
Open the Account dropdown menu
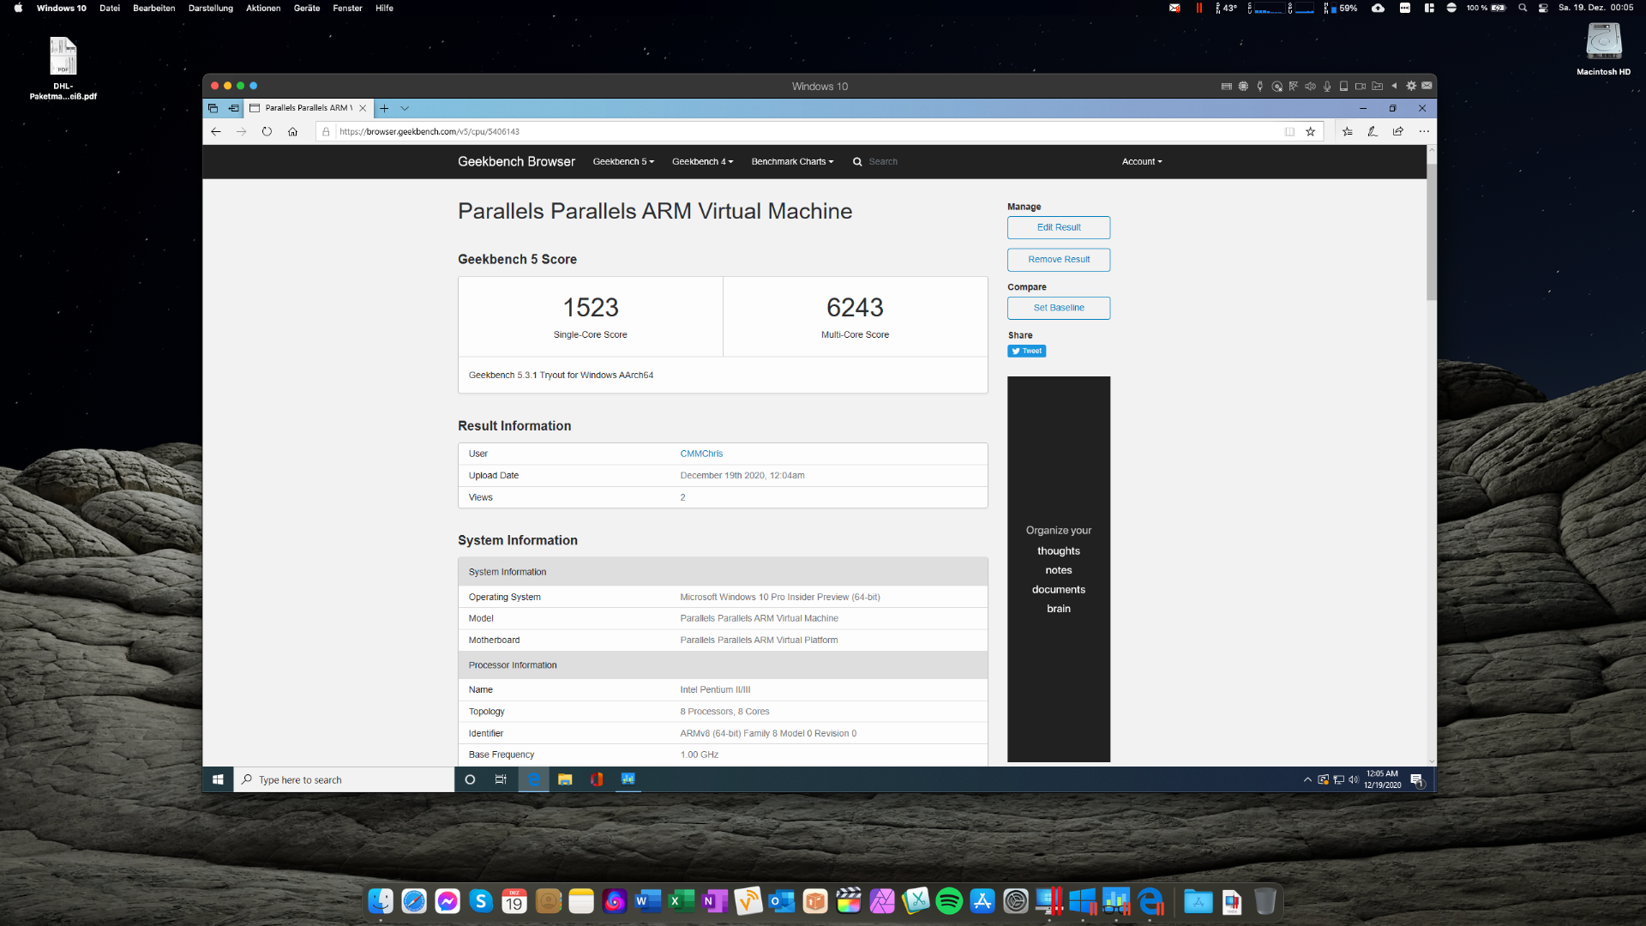[1142, 162]
